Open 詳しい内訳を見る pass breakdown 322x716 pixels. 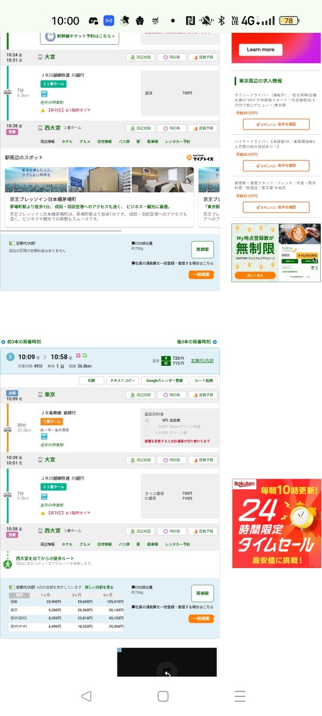coord(100,588)
